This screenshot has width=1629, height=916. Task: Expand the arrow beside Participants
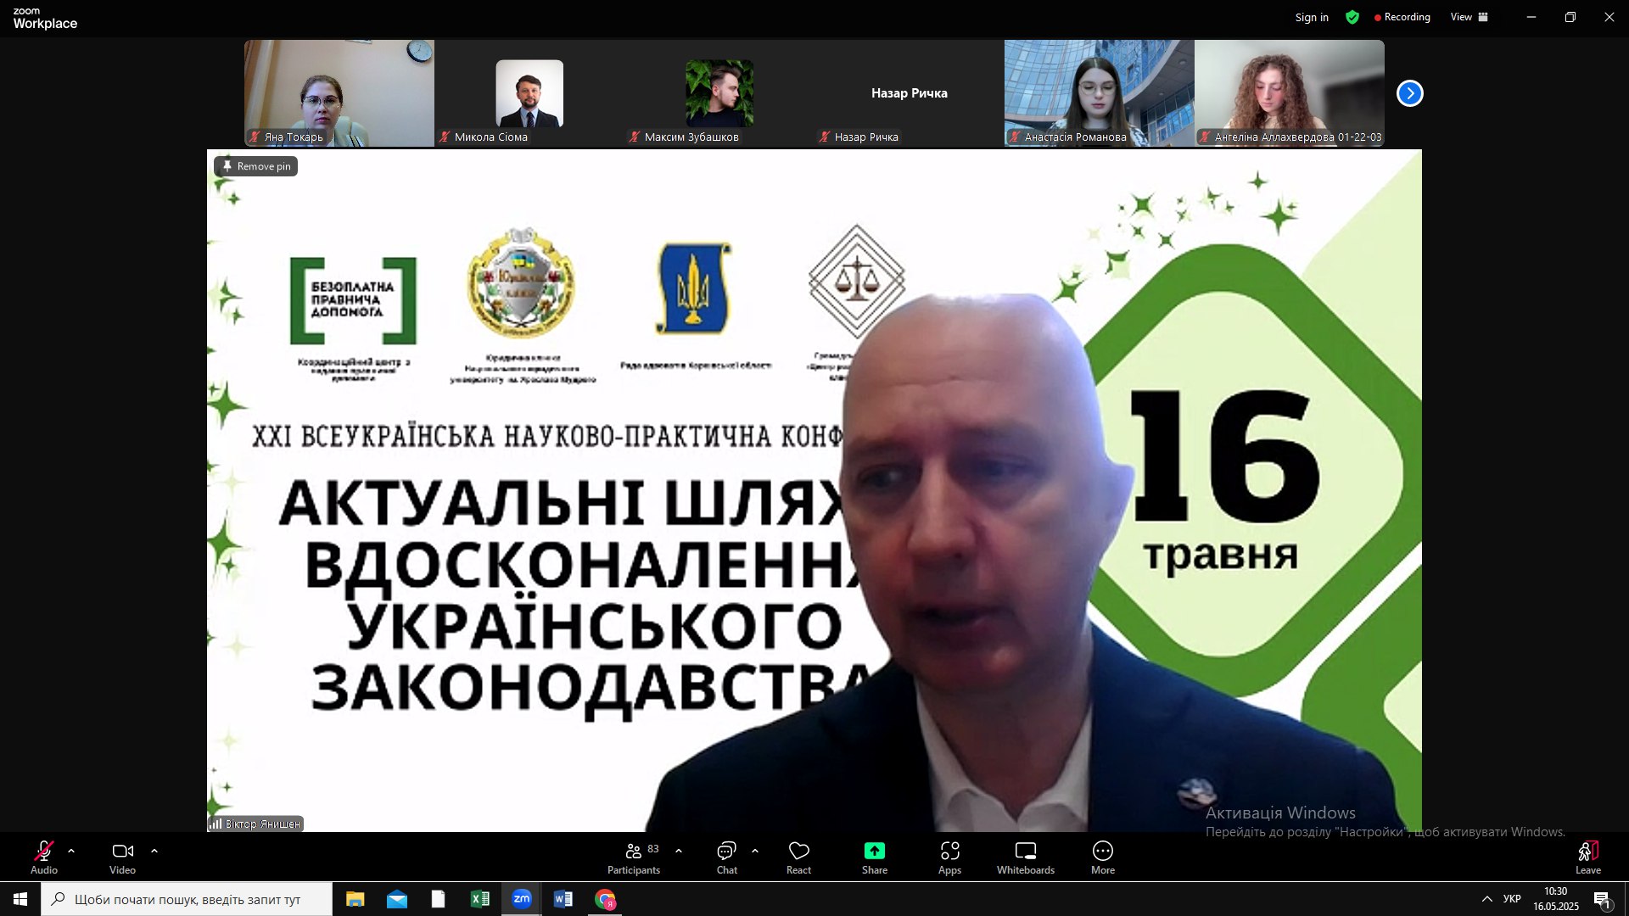[679, 851]
